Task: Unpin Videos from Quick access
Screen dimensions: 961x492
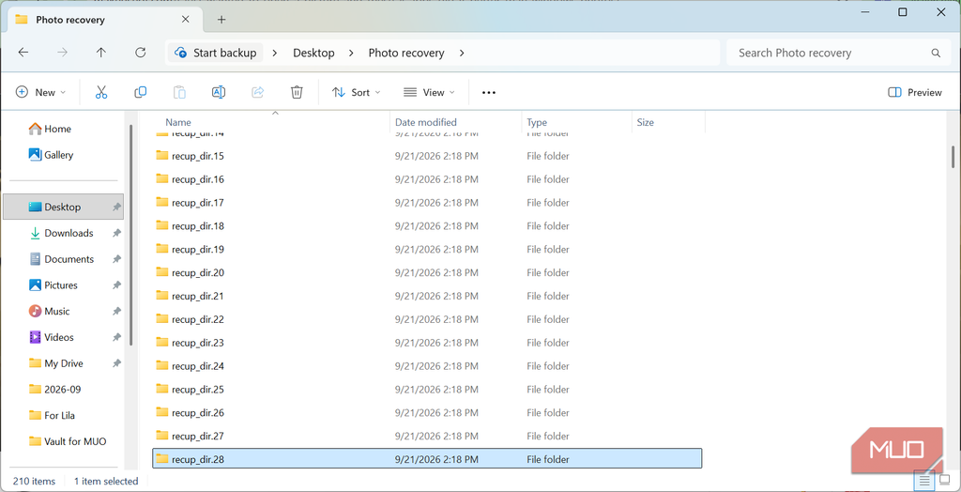Action: coord(116,337)
